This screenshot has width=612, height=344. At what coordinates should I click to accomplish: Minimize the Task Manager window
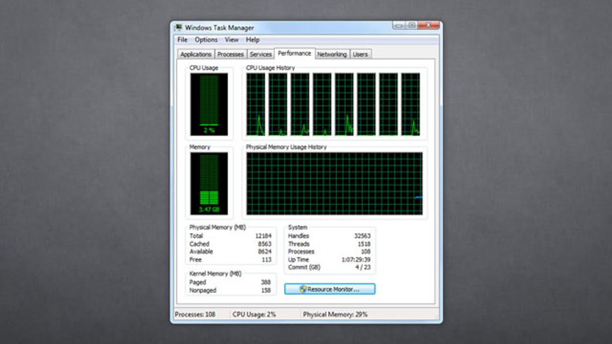coord(398,25)
